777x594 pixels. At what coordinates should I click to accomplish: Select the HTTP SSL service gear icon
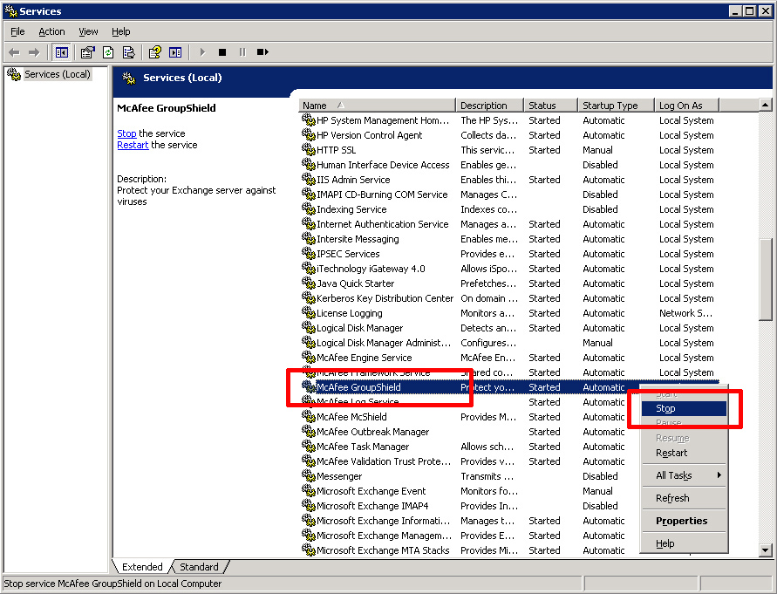[x=308, y=150]
